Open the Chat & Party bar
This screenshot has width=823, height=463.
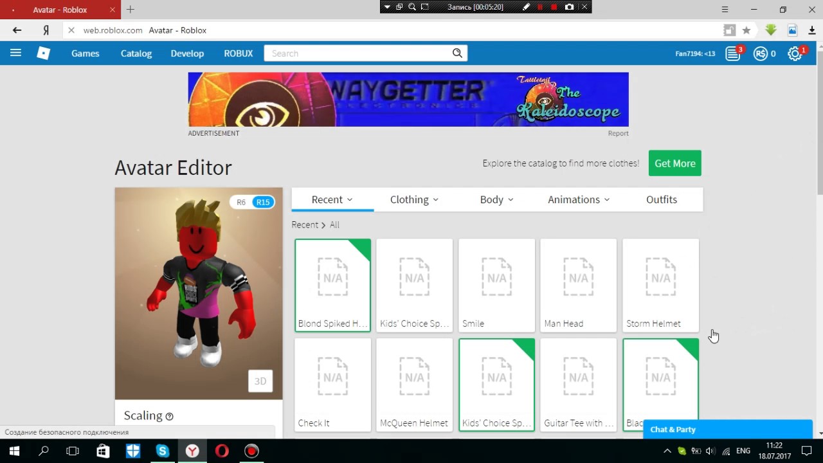[x=728, y=430]
